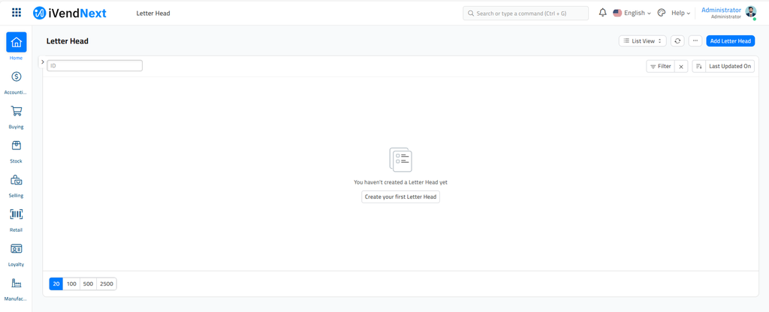The image size is (769, 312).
Task: Open the Loyalty module icon
Action: click(17, 249)
